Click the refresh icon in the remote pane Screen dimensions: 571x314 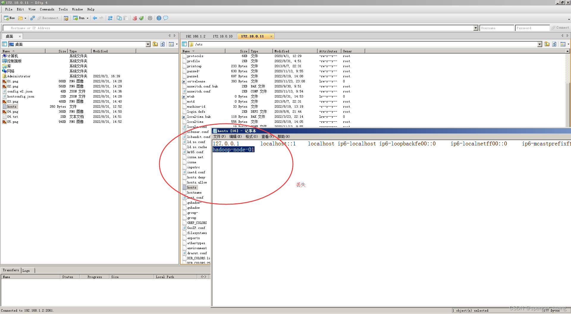[x=554, y=44]
